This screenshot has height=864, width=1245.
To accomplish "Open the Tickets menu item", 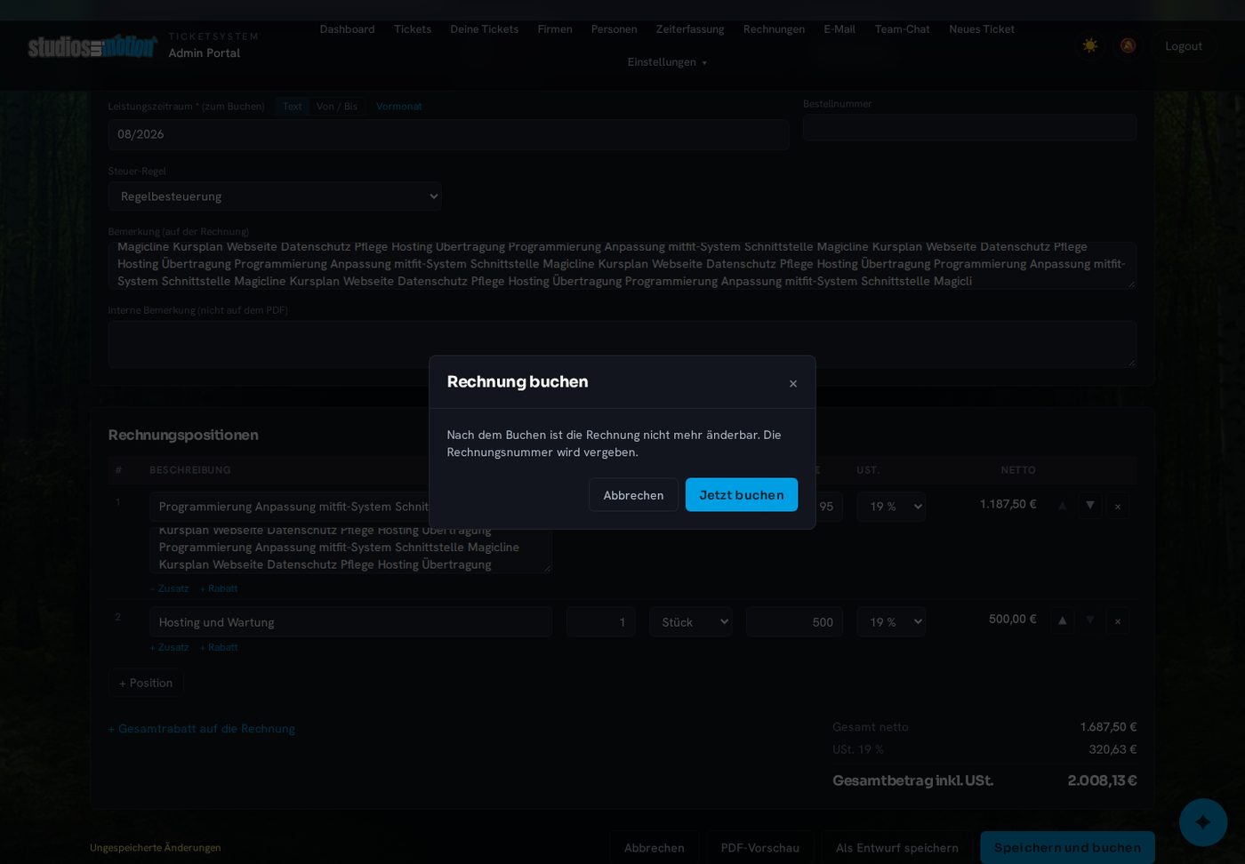I will pyautogui.click(x=413, y=29).
